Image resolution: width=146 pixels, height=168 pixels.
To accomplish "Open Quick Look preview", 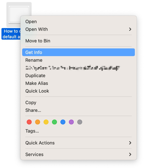I will 79,91.
